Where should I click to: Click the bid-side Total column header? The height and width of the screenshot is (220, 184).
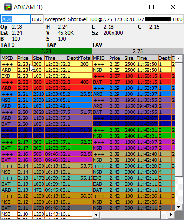[x=86, y=58]
